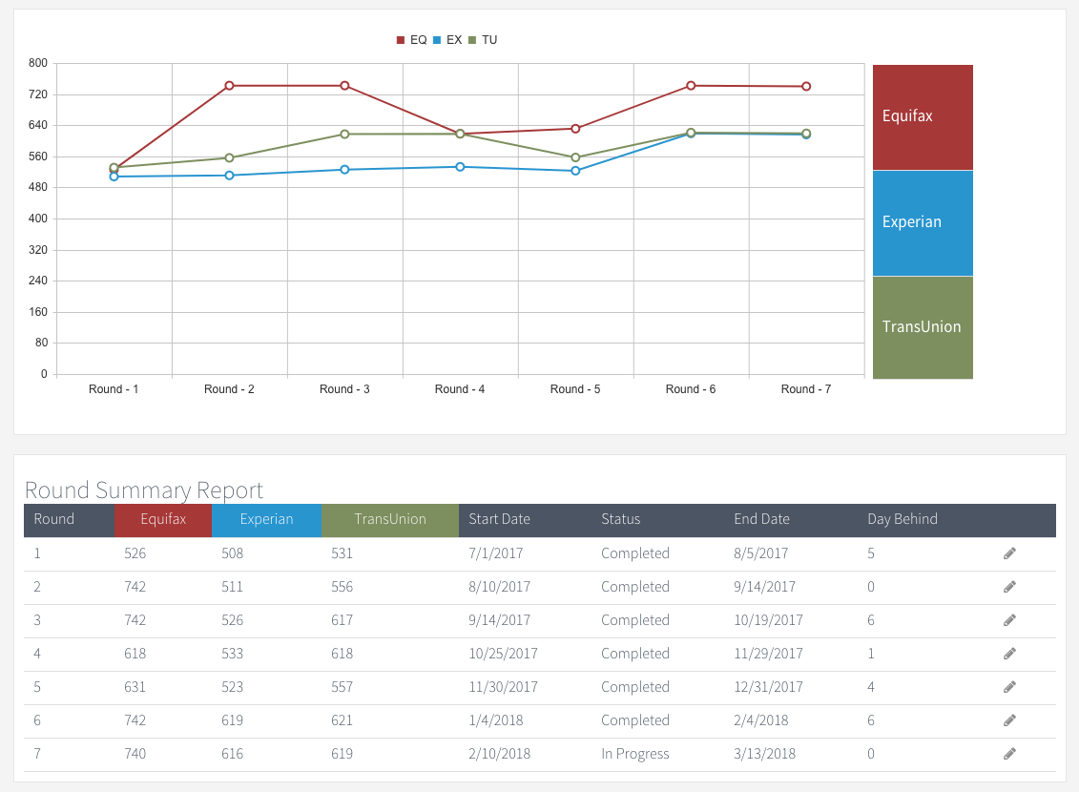The width and height of the screenshot is (1079, 792).
Task: Click the Round - 4 axis label
Action: (460, 389)
